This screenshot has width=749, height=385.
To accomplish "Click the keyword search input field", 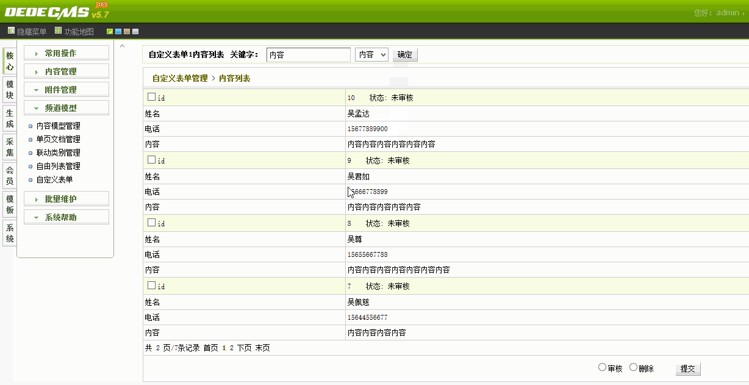I will (308, 54).
